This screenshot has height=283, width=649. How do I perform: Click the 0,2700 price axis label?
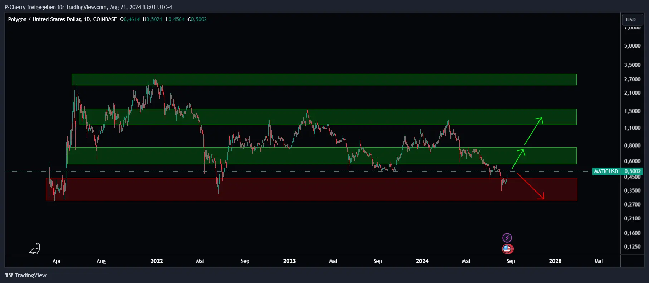click(632, 204)
